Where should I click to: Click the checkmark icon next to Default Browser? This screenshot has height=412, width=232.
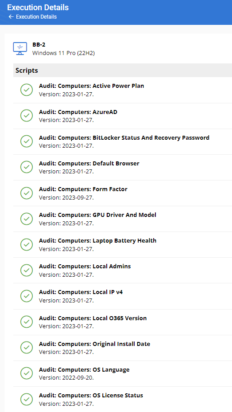pos(27,167)
